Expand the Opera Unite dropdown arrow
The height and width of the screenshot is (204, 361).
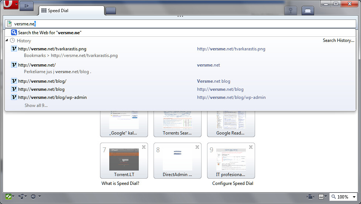pos(26,196)
